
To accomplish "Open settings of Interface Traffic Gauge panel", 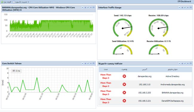I will (x=182, y=7).
